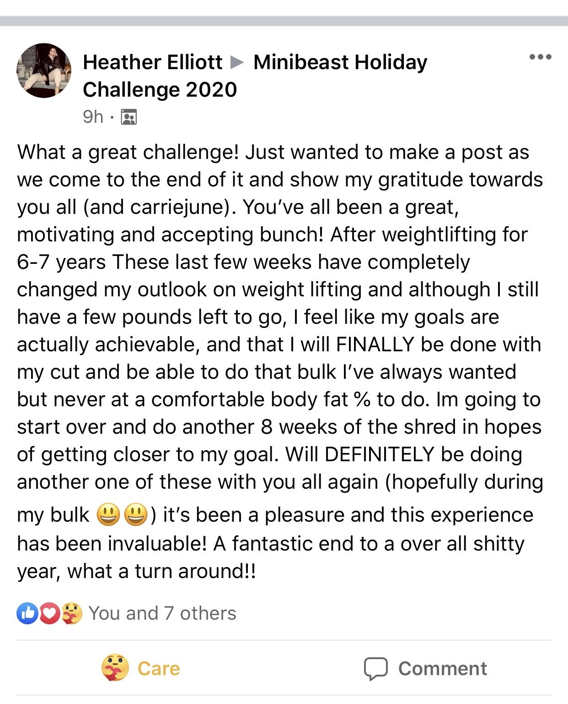Tap the "Comment" label text

pos(442,669)
